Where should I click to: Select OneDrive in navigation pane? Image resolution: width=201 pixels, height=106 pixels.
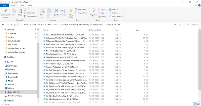click(x=11, y=57)
